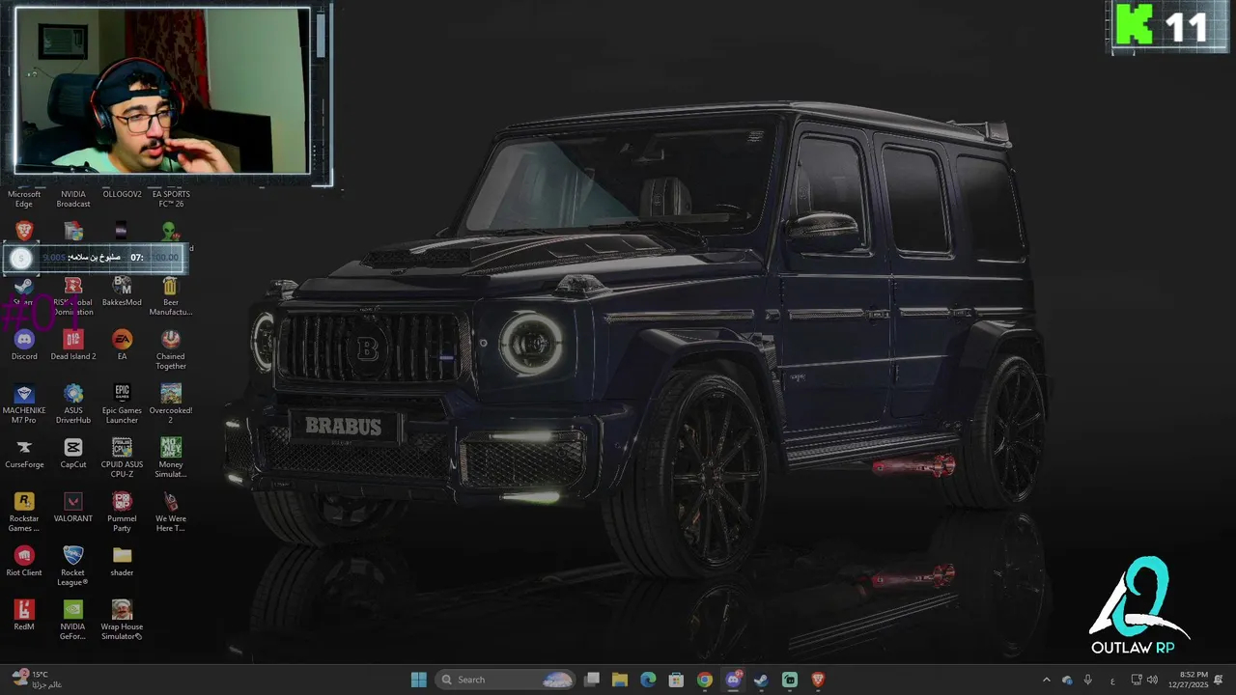
Task: Select the shader folder on desktop
Action: coord(122,561)
